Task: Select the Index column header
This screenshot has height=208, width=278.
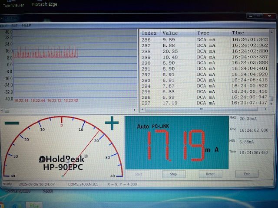Action: (150, 33)
